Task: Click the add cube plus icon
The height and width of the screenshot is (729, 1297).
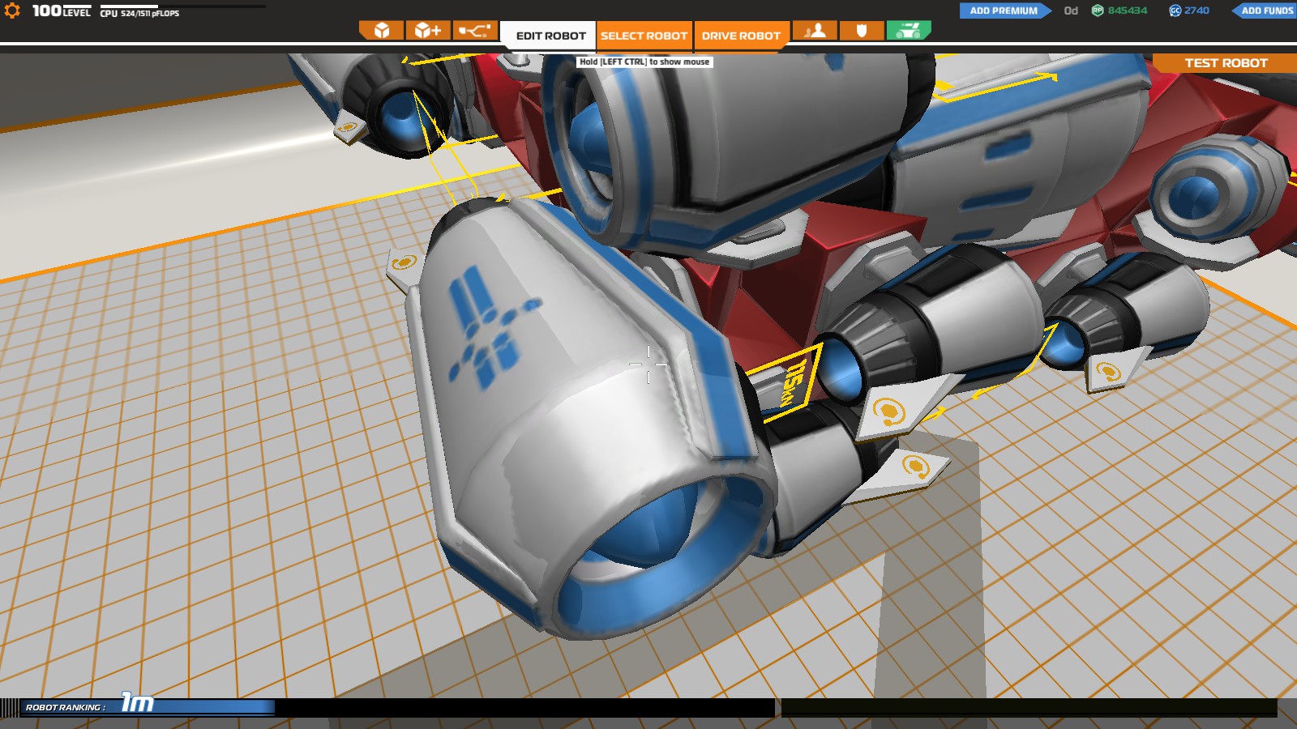Action: click(x=427, y=31)
